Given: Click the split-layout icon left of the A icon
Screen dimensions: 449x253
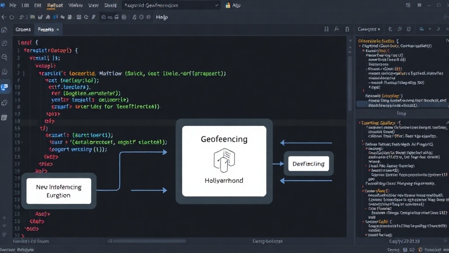Looking at the screenshot, I should pyautogui.click(x=326, y=29).
